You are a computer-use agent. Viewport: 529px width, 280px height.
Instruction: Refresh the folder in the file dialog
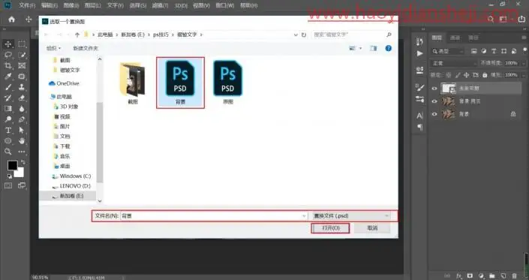point(304,35)
